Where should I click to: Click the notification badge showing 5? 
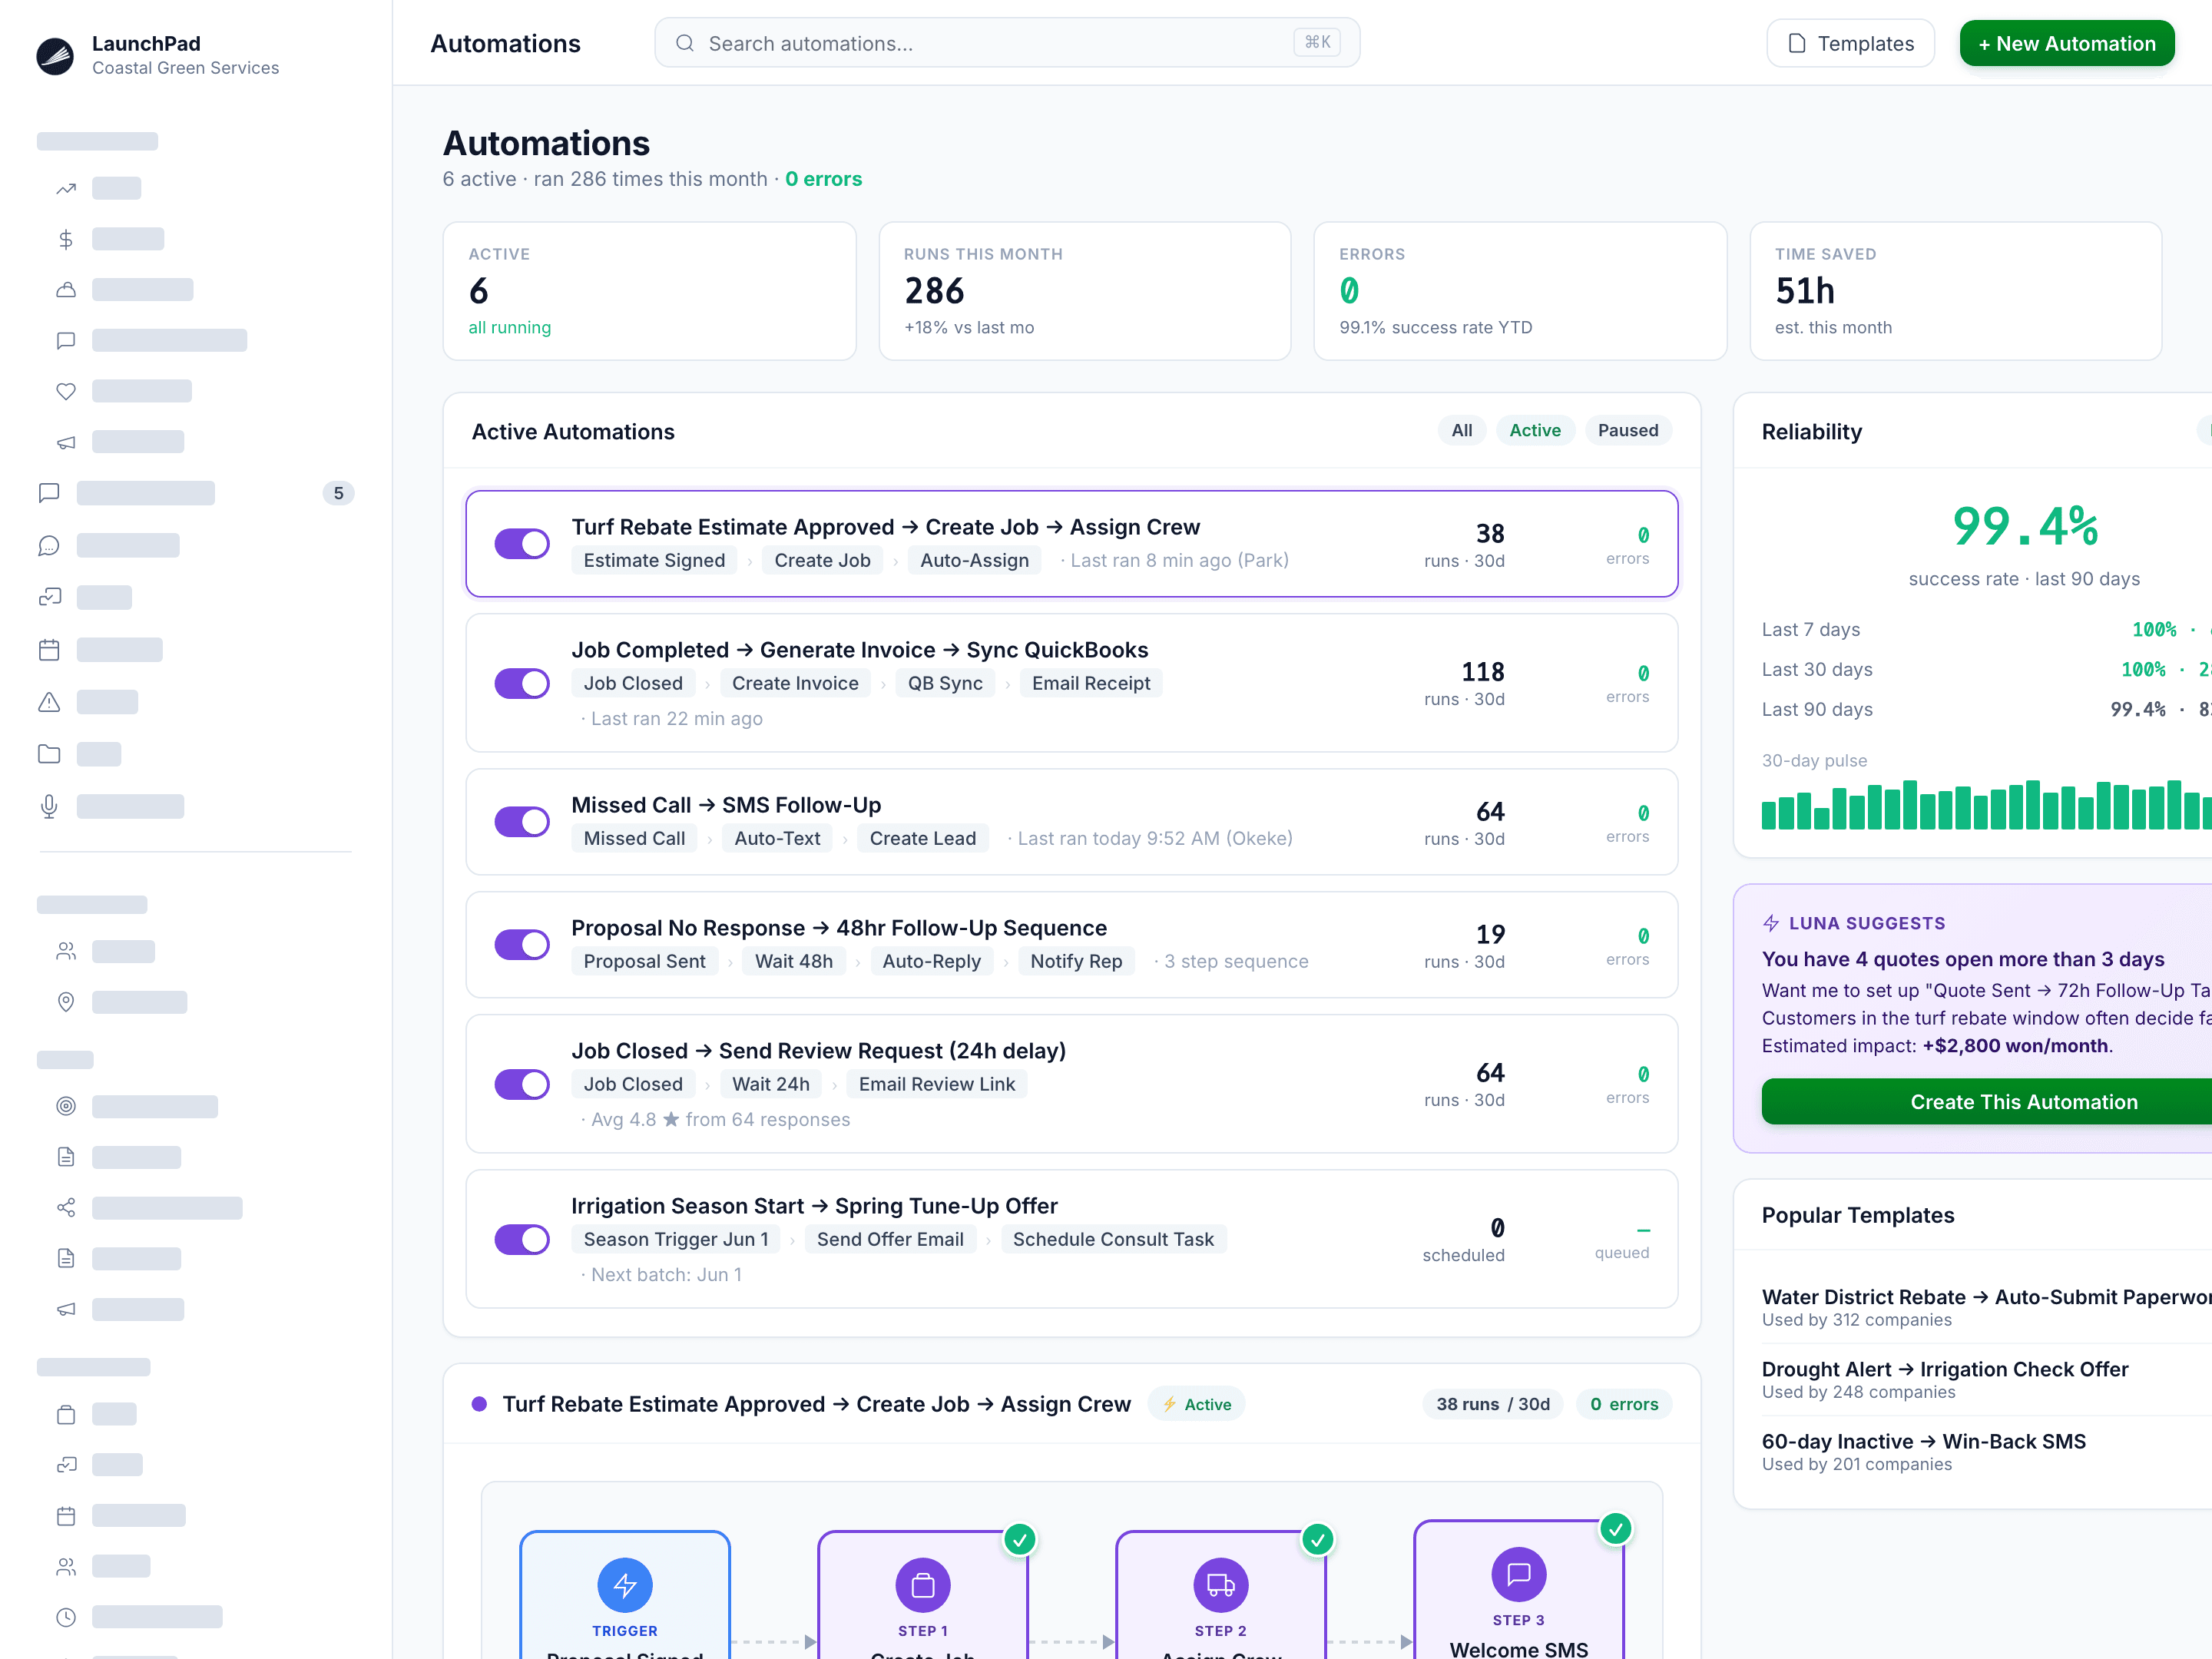(x=338, y=493)
